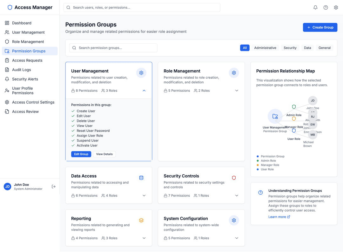Expand the Security Controls group card
The image size is (343, 252).
point(237,196)
